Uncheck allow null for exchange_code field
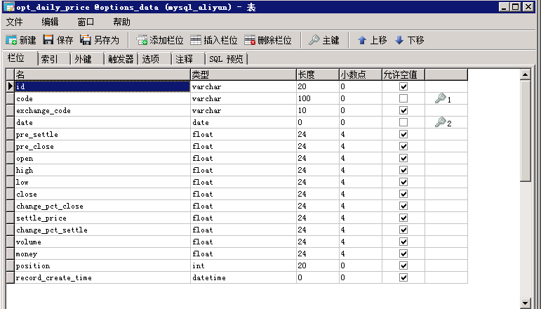 (x=403, y=110)
